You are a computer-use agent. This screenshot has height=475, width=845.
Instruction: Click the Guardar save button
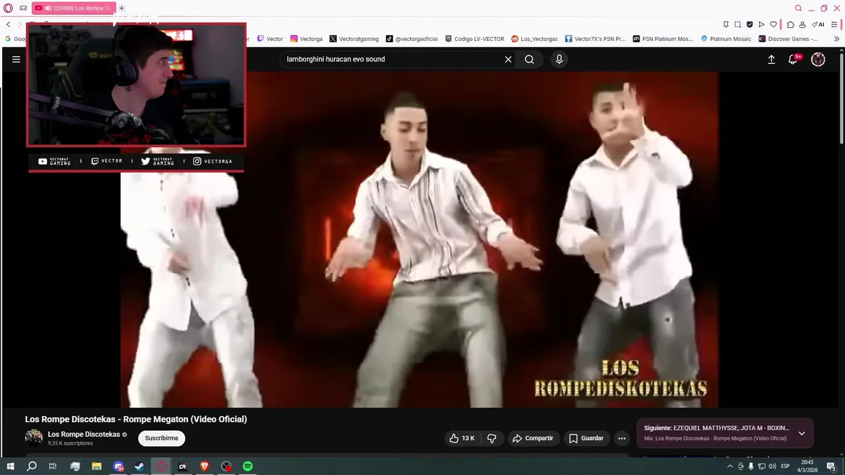pyautogui.click(x=586, y=438)
